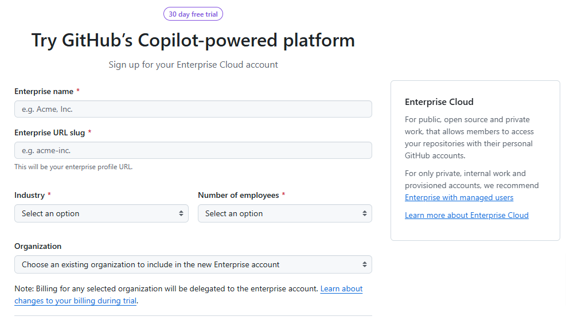Follow Learn more about Enterprise Cloud link
Screen dimensions: 566x320
(466, 215)
